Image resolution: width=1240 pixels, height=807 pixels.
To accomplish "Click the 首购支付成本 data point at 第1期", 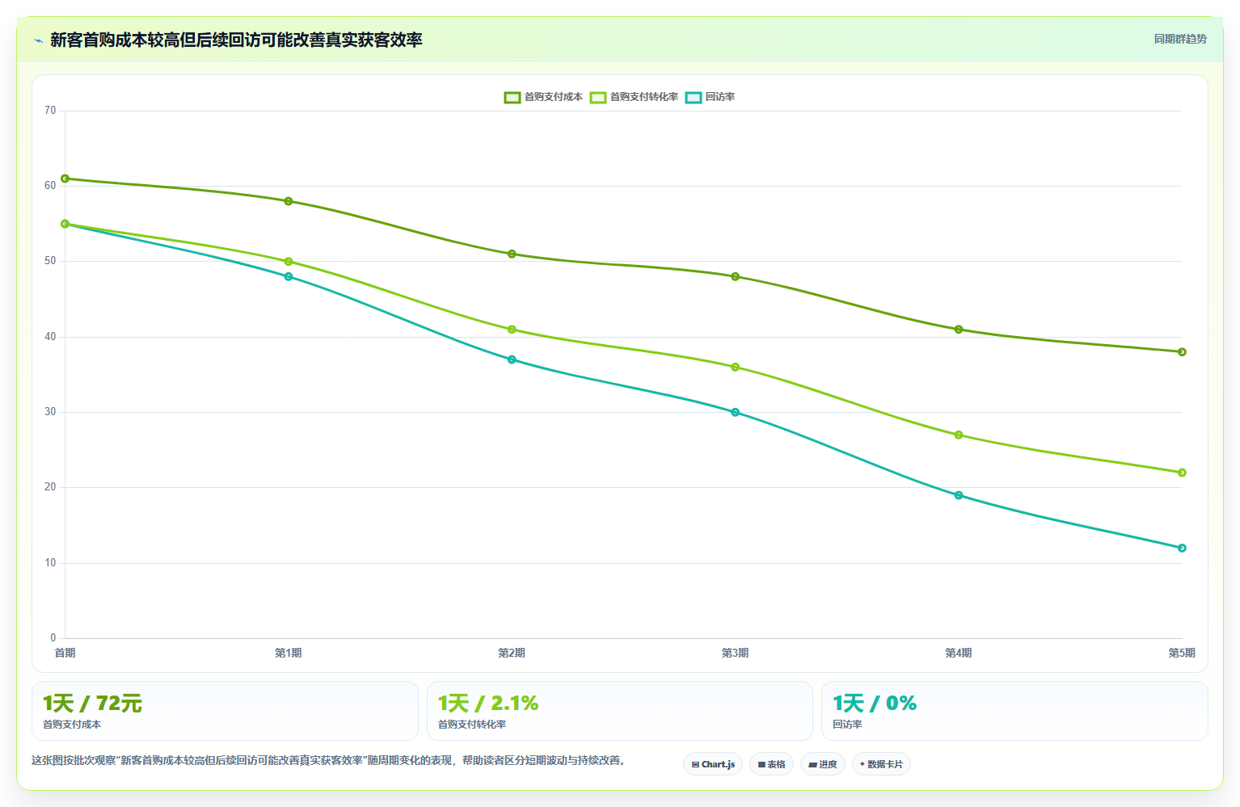I will click(289, 201).
